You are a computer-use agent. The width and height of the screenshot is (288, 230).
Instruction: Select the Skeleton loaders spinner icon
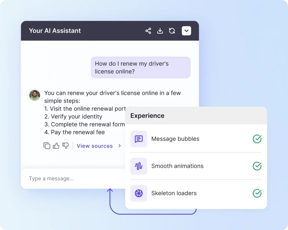[139, 193]
